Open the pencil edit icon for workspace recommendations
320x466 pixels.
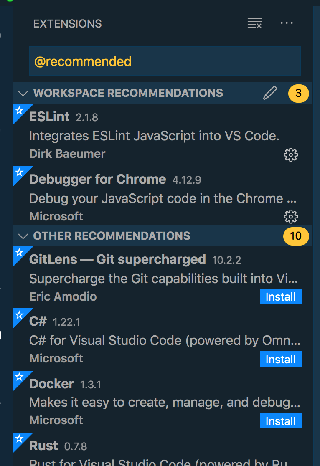pyautogui.click(x=270, y=93)
